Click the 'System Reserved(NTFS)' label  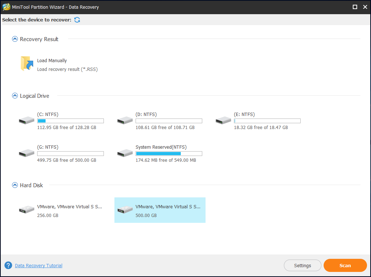[161, 147]
